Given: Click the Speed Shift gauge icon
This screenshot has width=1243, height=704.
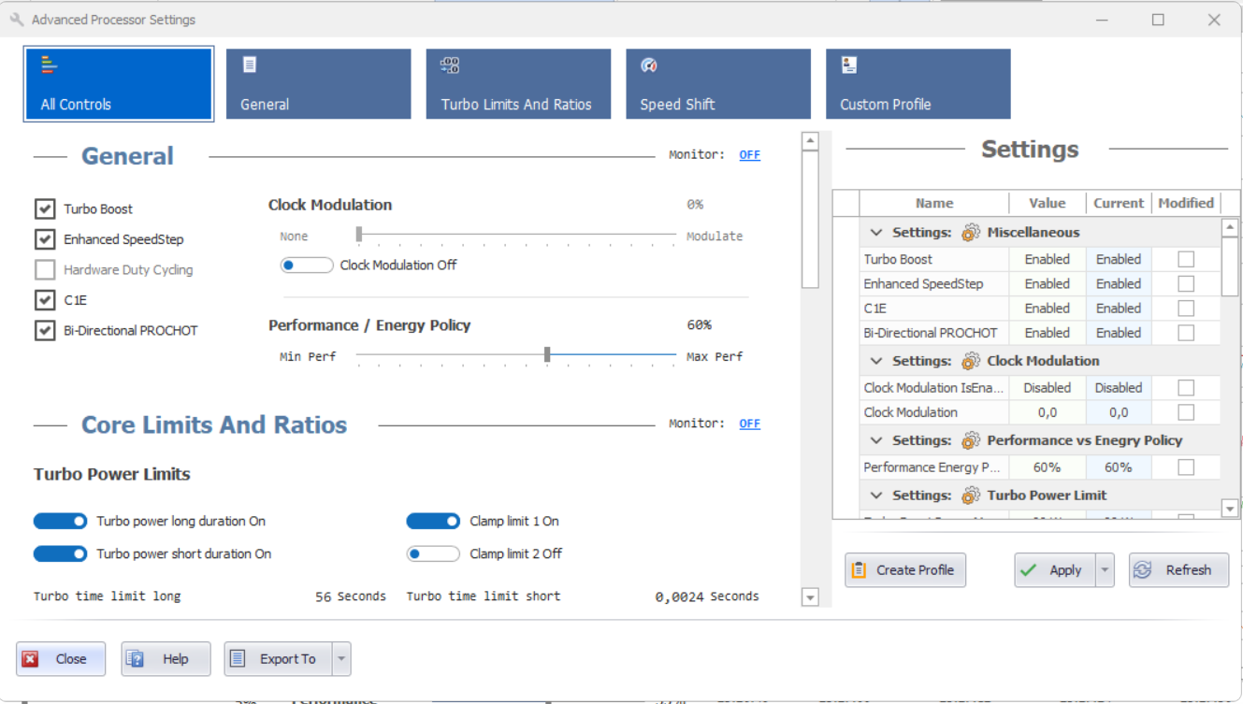Looking at the screenshot, I should tap(649, 65).
